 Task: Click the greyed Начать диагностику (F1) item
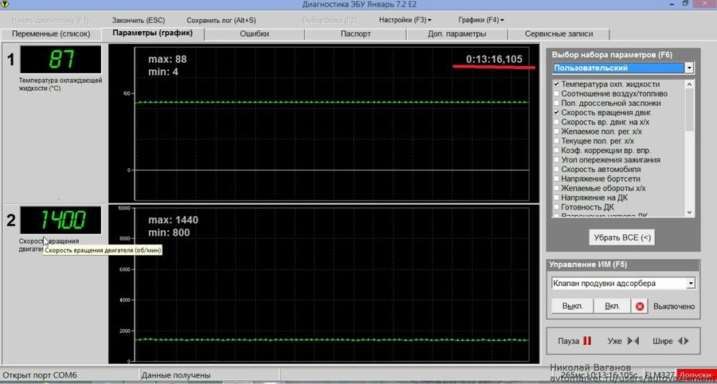pyautogui.click(x=51, y=20)
